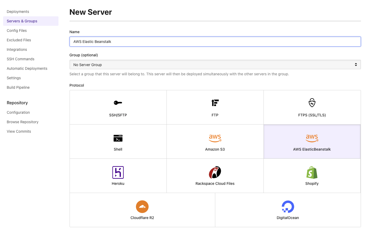This screenshot has height=233, width=367.
Task: Choose the Amazon S3 aws logo
Action: click(x=215, y=138)
